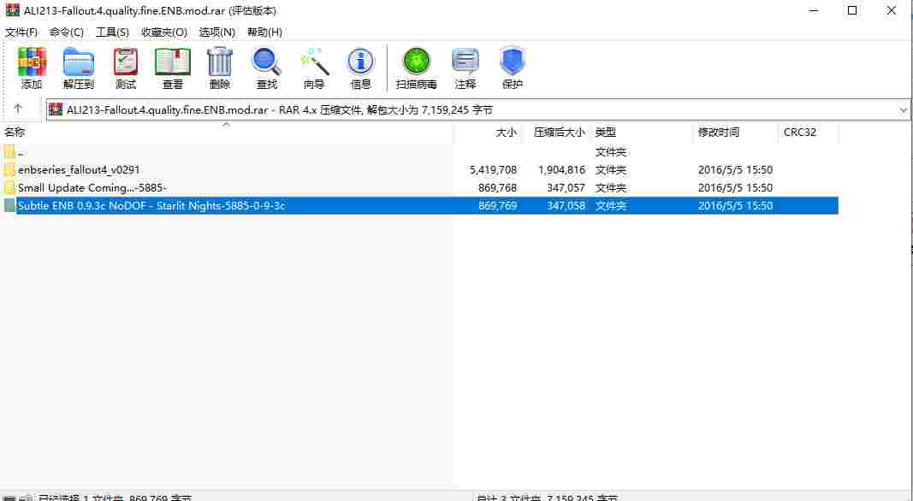Click the archive icon in address bar
This screenshot has width=913, height=501.
tap(56, 109)
